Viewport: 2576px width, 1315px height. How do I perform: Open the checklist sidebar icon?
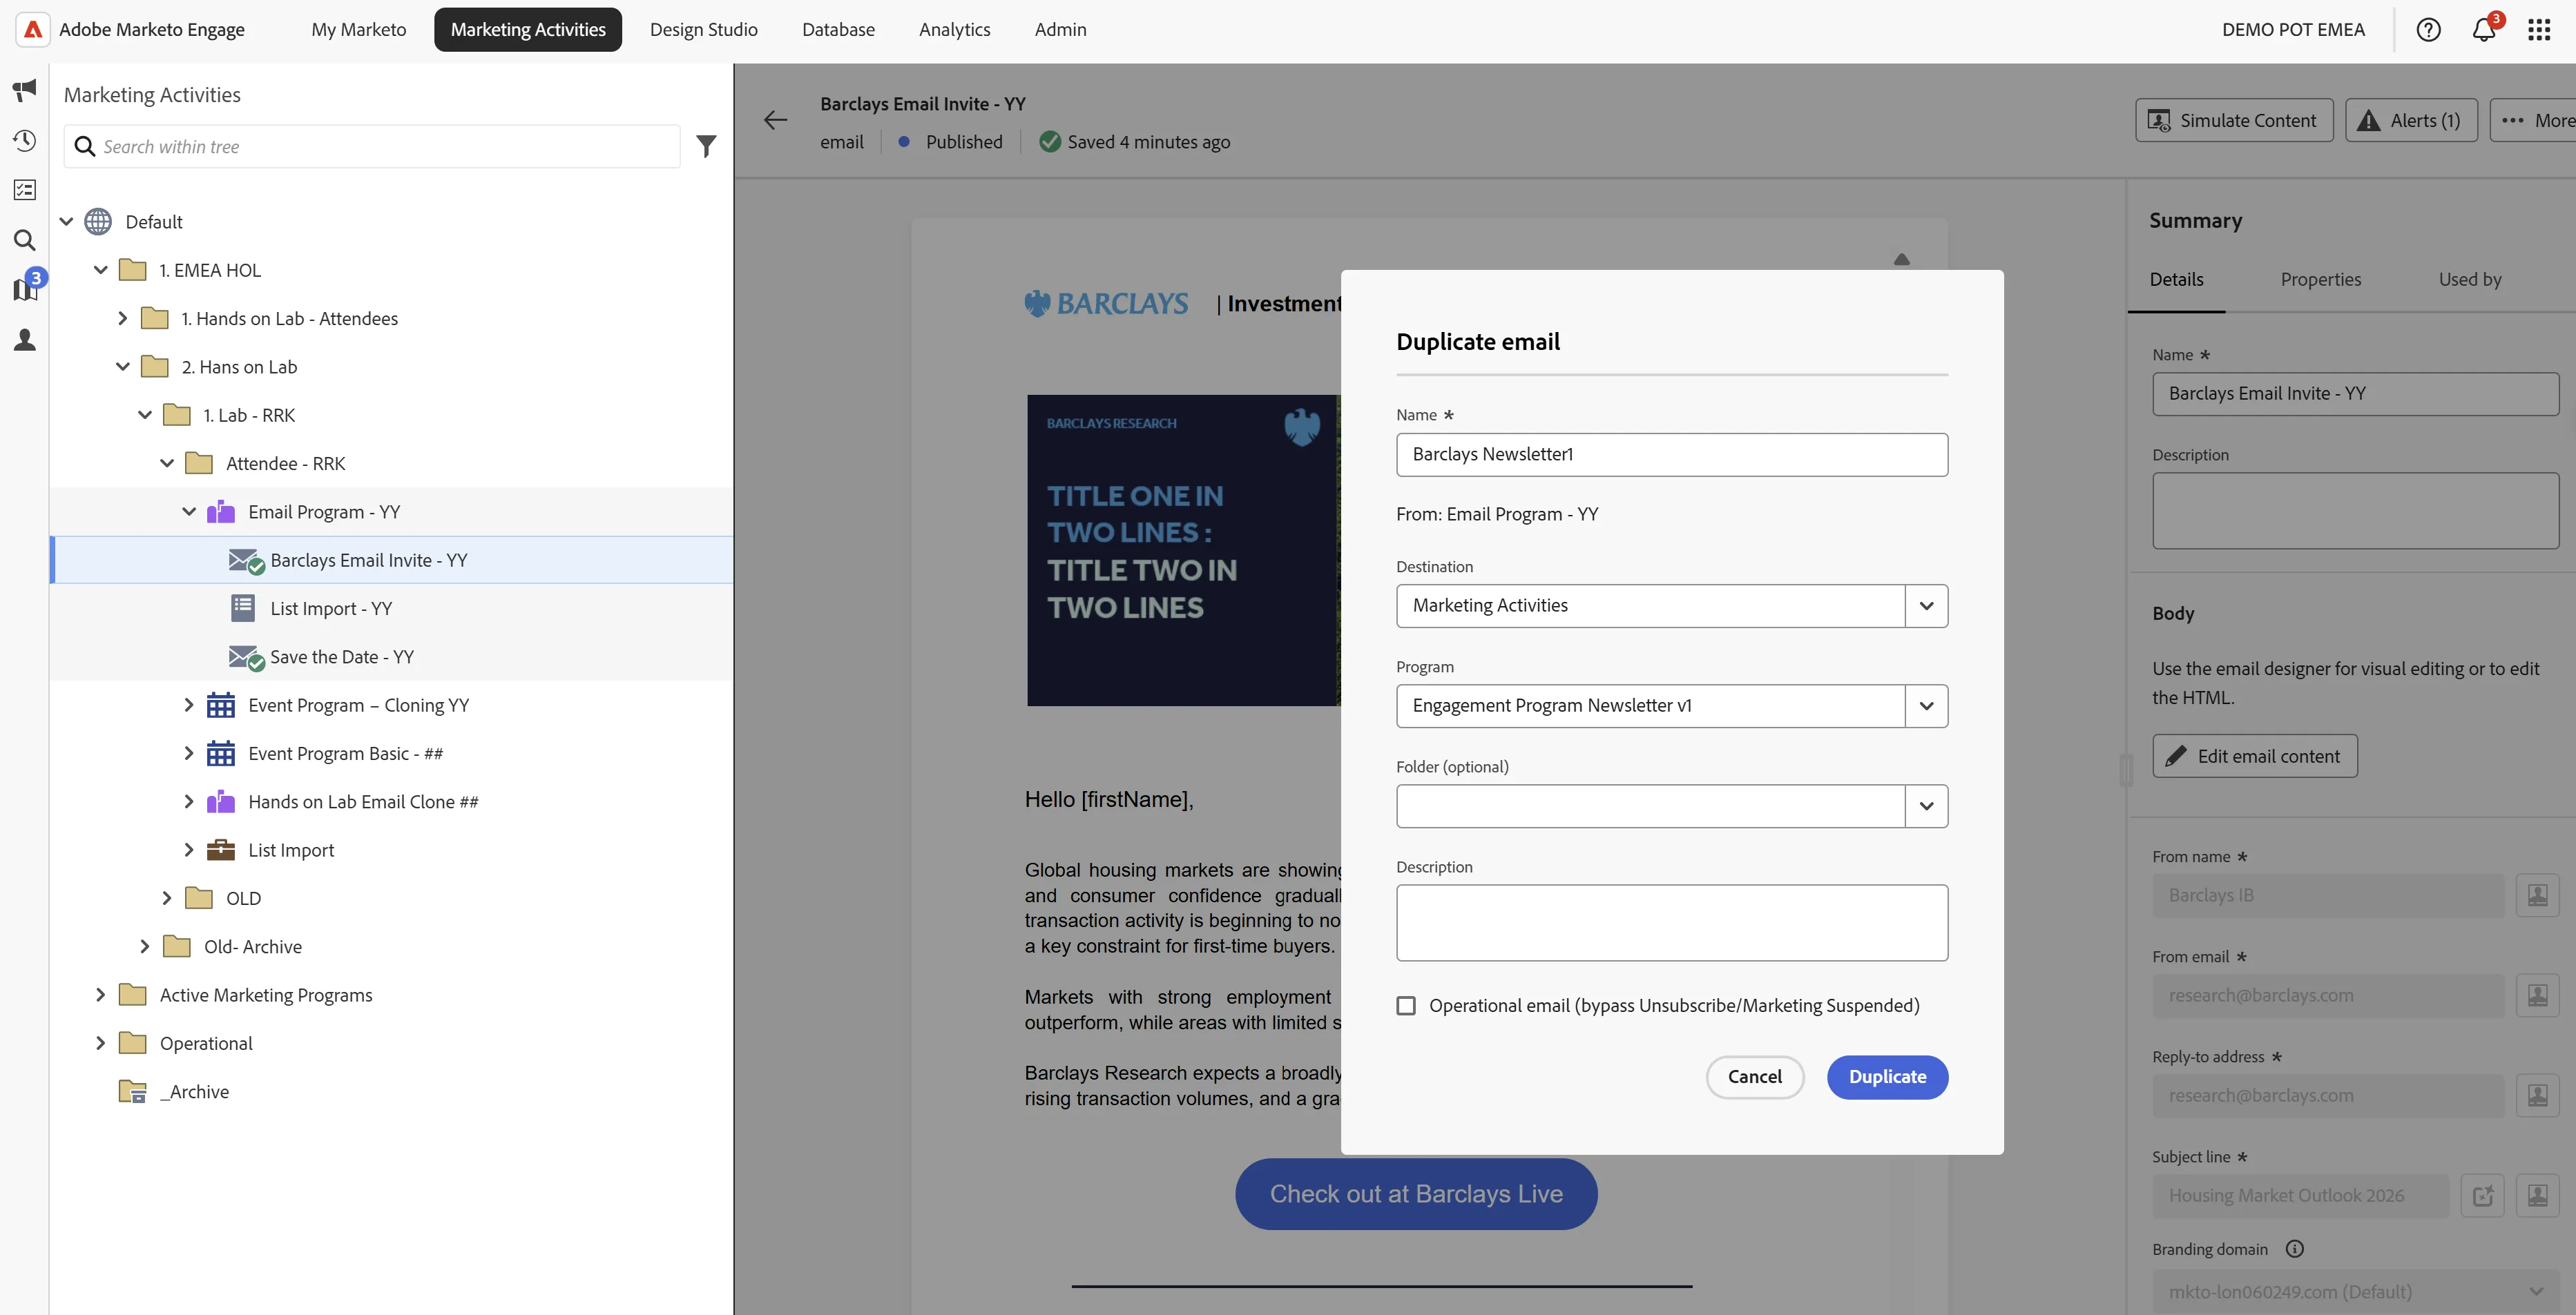(24, 190)
